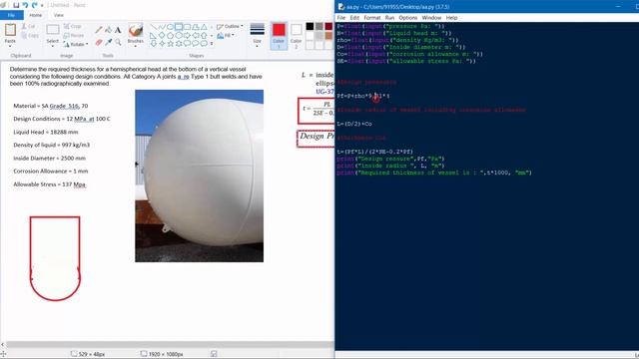This screenshot has width=639, height=359.
Task: Pick the Line shape
Action: (x=153, y=27)
